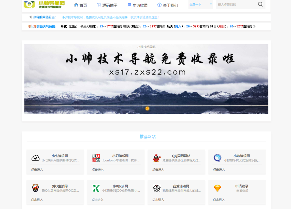Click the blue swirl icon of 小欧娱乐网
The height and width of the screenshot is (209, 291).
click(217, 158)
